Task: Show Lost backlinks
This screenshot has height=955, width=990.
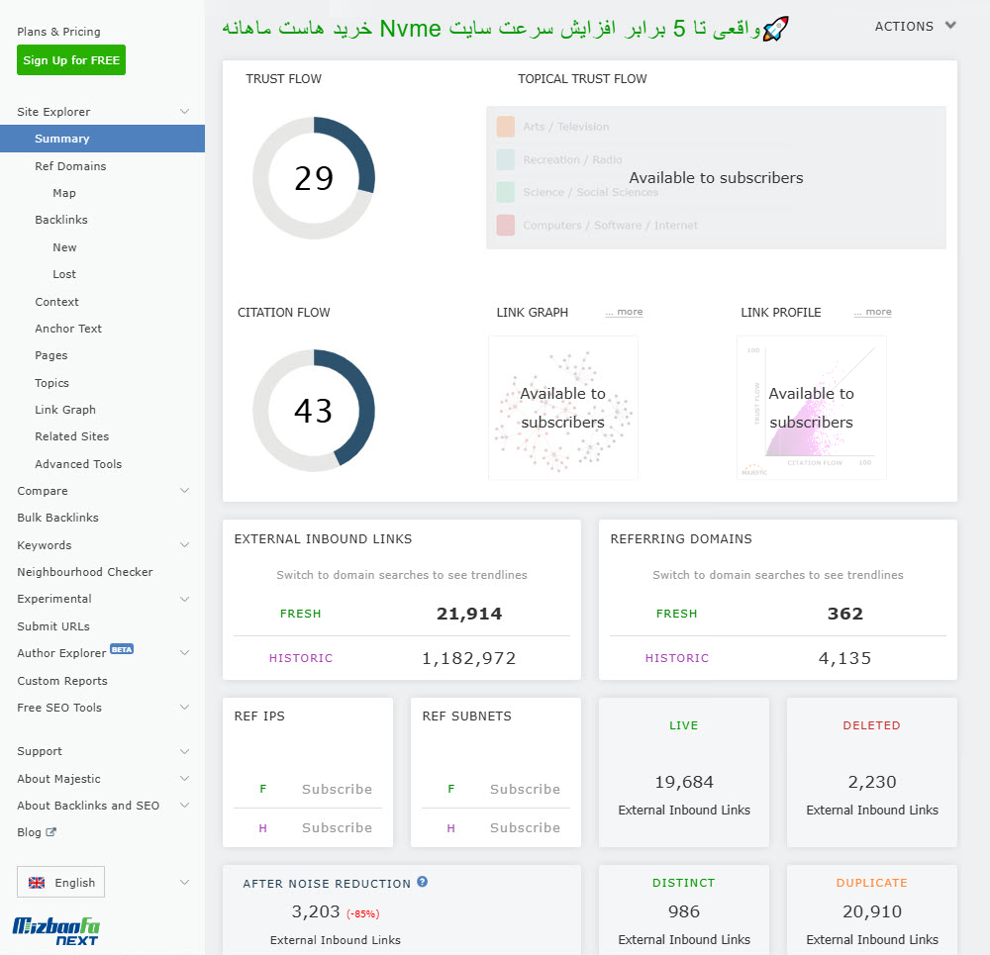Action: click(x=64, y=274)
